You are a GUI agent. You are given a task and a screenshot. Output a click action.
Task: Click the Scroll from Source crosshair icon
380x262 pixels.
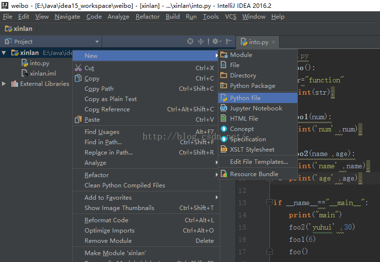(x=190, y=41)
